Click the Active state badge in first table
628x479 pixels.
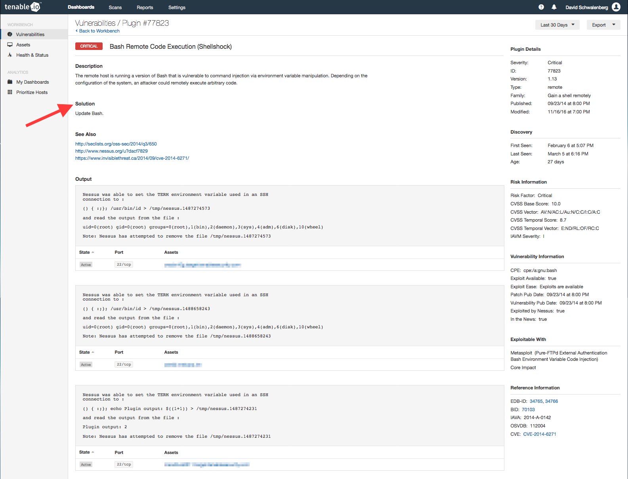[x=86, y=265]
